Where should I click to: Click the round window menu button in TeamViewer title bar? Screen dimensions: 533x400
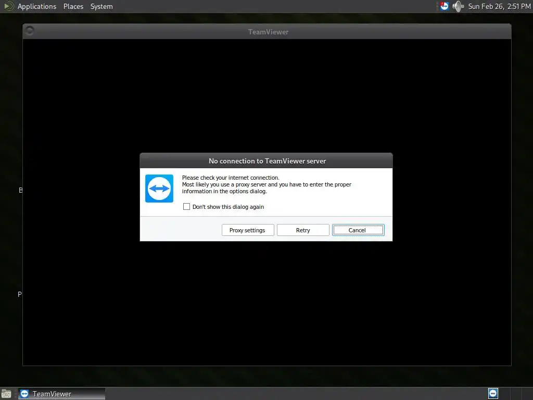pos(30,31)
